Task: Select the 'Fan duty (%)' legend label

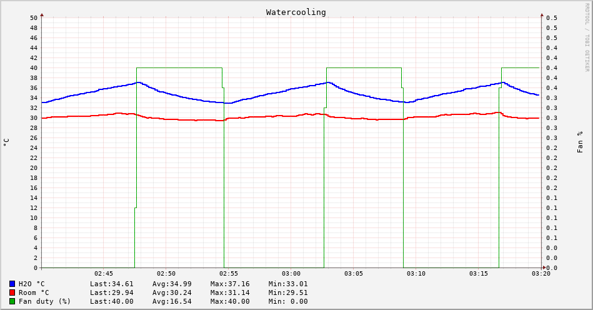Action: (x=44, y=301)
